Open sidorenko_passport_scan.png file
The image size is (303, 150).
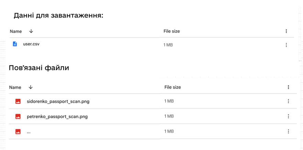58,101
